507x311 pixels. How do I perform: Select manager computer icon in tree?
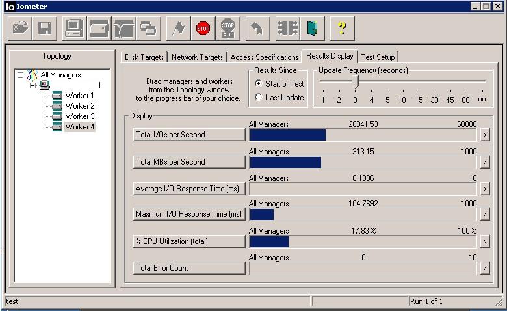click(45, 85)
